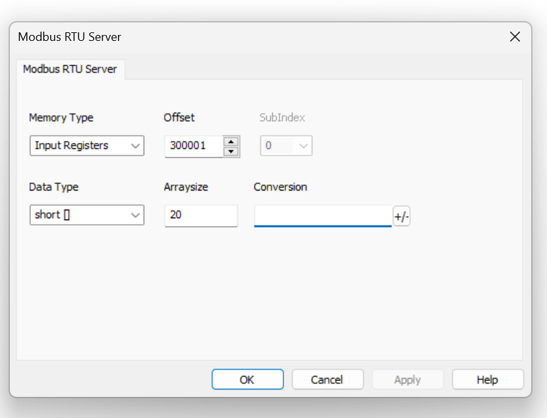Click the Offset label
The height and width of the screenshot is (418, 547).
179,117
